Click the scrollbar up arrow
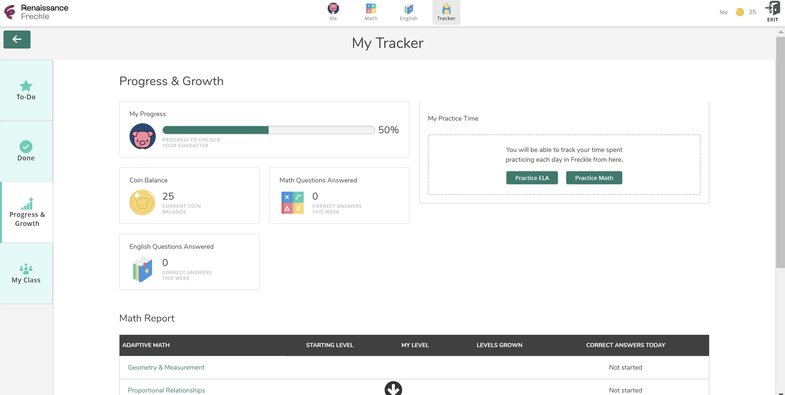 [x=780, y=32]
